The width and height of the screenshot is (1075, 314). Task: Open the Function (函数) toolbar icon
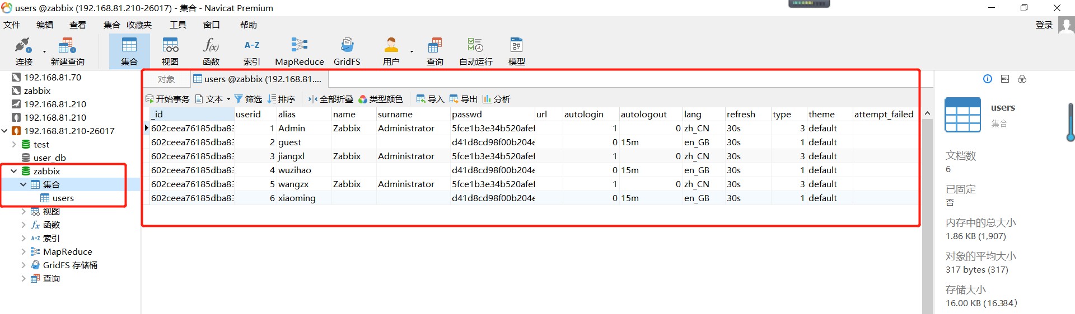pos(211,51)
